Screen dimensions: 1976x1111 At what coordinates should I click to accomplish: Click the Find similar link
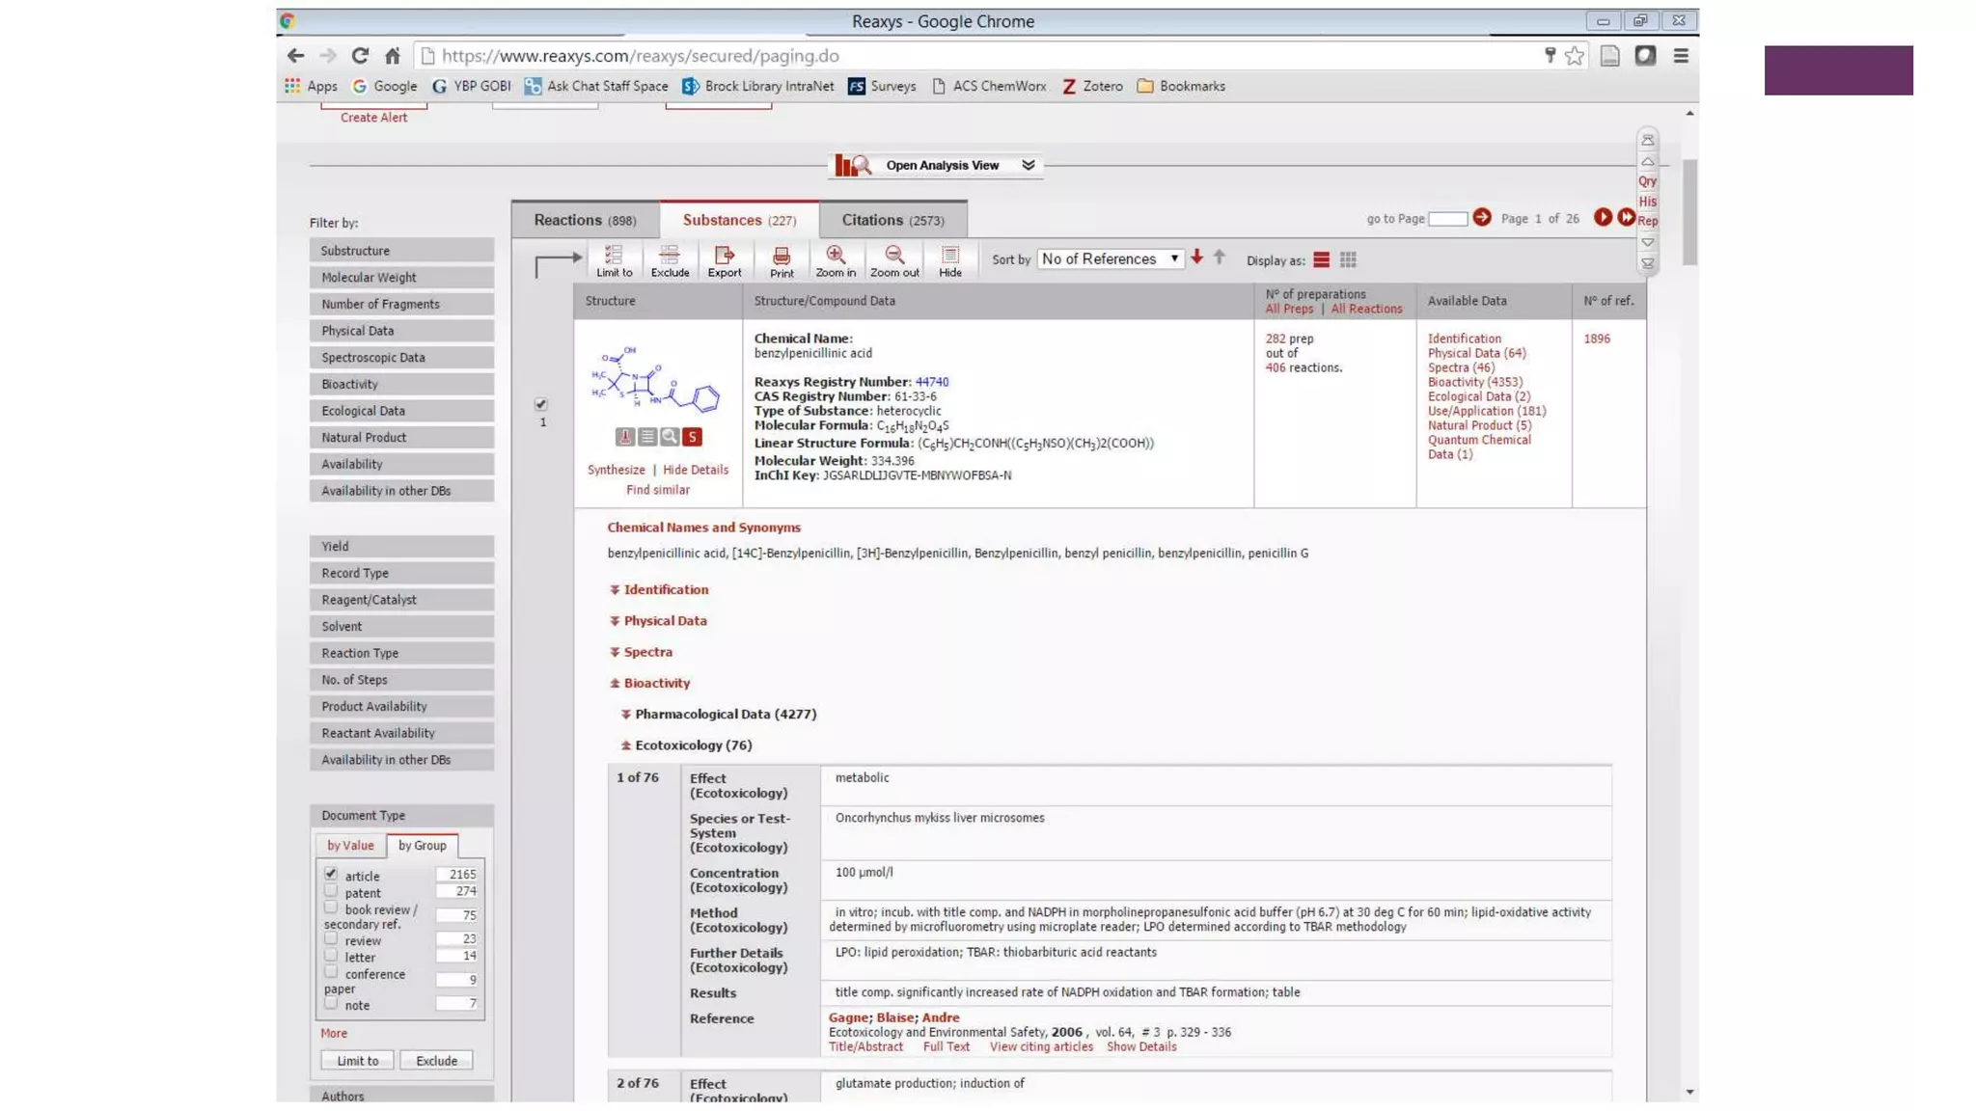[x=657, y=490]
